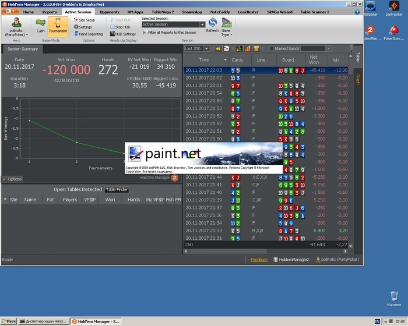Open the SnowieApp tab
The image size is (408, 326).
(192, 12)
